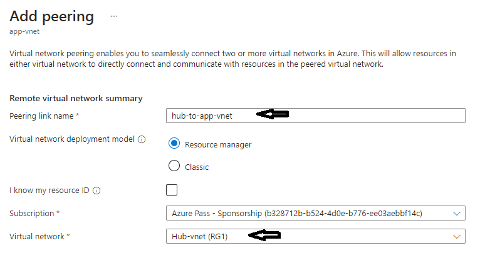
Task: Click the I know my resource ID label
Action: coord(50,191)
